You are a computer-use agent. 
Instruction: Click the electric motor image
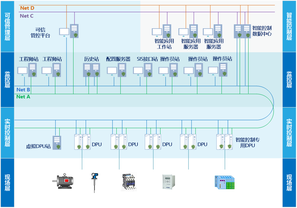pyautogui.click(x=63, y=181)
